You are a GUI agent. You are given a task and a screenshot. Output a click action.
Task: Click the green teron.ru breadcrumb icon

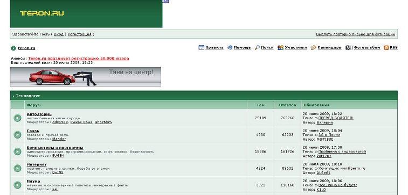tap(13, 48)
